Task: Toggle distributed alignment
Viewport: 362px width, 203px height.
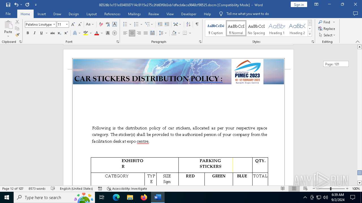Action: tap(152, 33)
